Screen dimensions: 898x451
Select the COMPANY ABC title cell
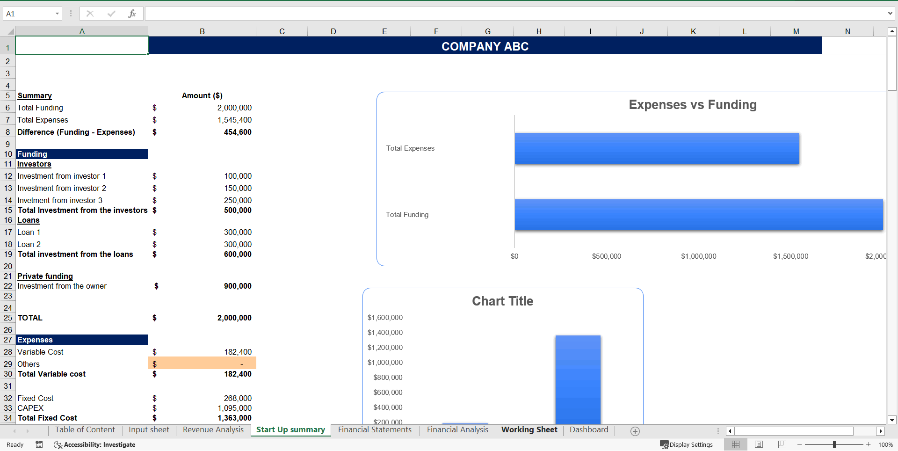pyautogui.click(x=485, y=46)
